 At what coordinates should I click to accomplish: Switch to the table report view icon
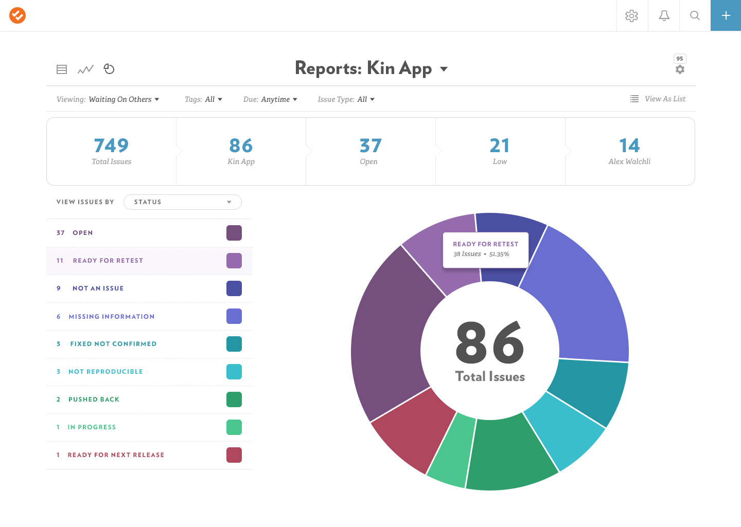[x=62, y=69]
